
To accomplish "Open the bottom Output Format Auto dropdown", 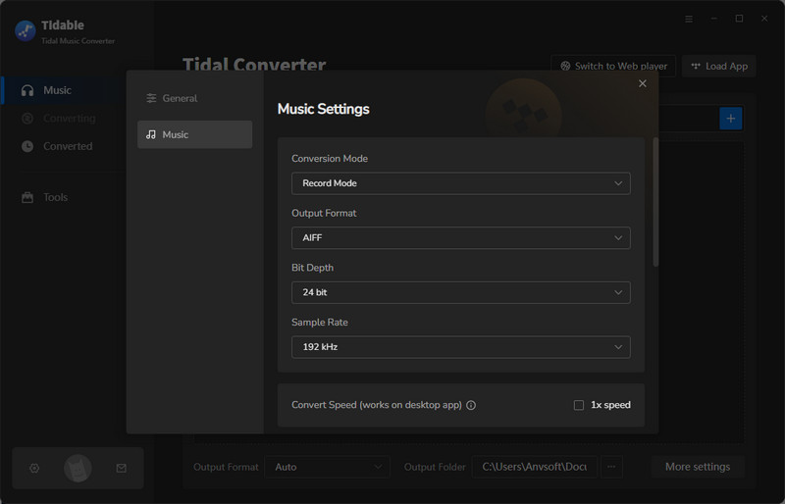I will [328, 467].
